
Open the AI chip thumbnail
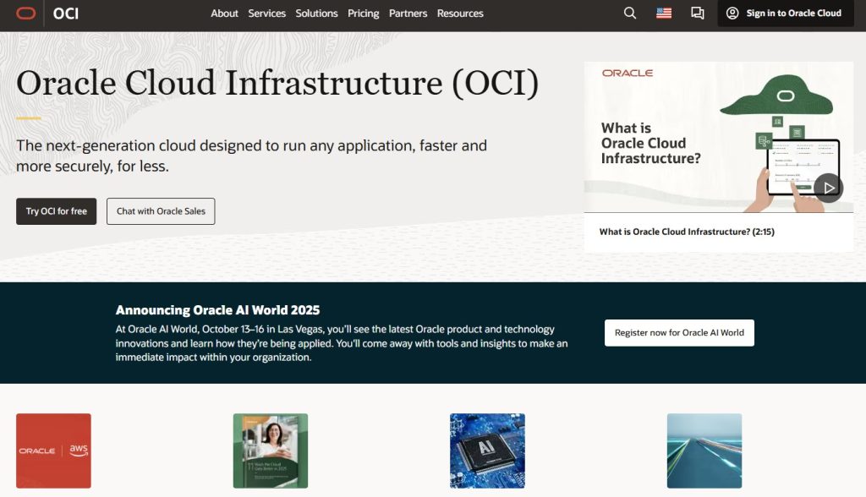click(487, 451)
